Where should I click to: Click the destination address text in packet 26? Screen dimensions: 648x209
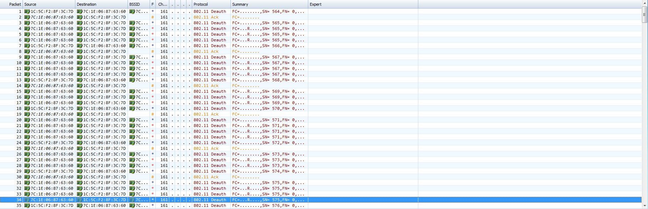tap(104, 154)
